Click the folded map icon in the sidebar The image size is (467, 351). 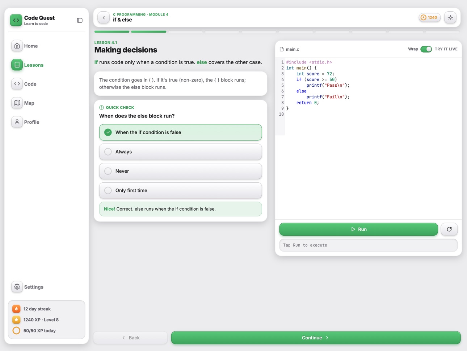click(x=17, y=103)
